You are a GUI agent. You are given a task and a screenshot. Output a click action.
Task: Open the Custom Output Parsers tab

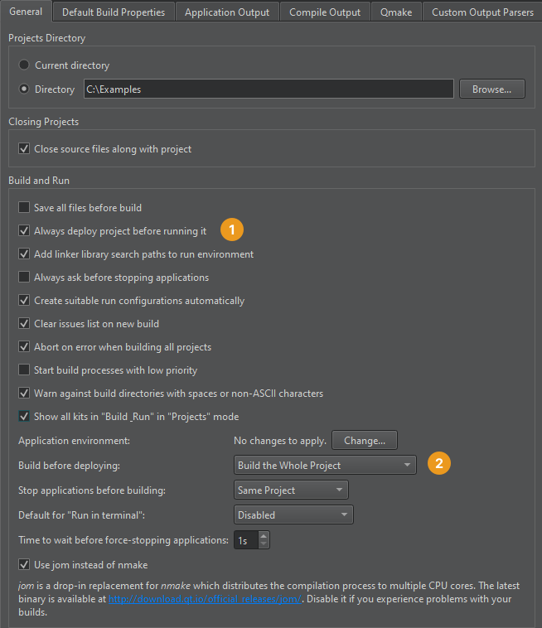tap(482, 12)
